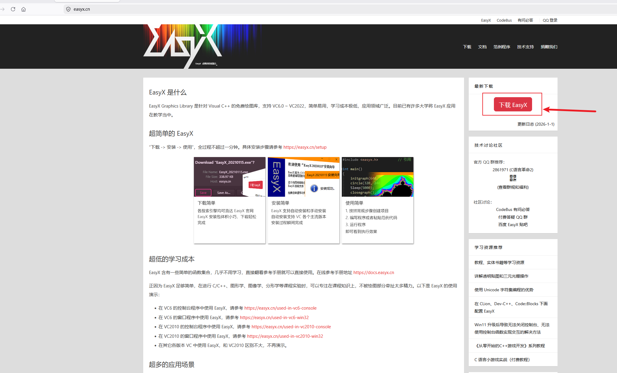Click the 学习资源推荐 panel heading
Image resolution: width=617 pixels, height=373 pixels.
point(488,247)
